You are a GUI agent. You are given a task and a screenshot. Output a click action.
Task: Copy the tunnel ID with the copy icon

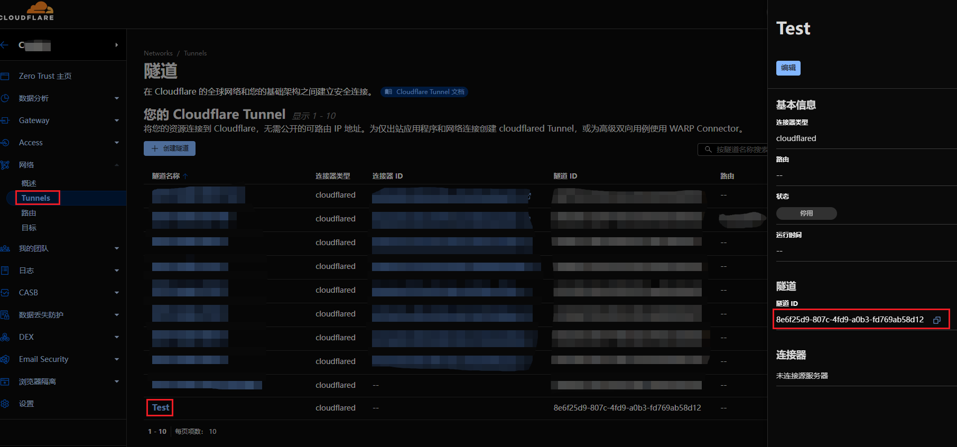(937, 320)
